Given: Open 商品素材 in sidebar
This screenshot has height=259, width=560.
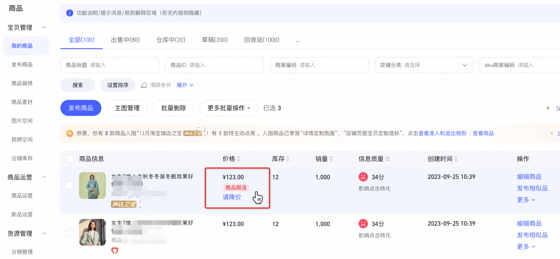Looking at the screenshot, I should pos(22,102).
